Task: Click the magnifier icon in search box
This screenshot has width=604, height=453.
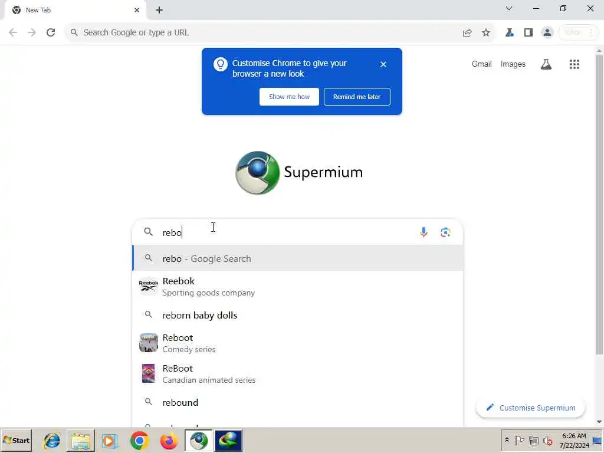Action: (148, 232)
